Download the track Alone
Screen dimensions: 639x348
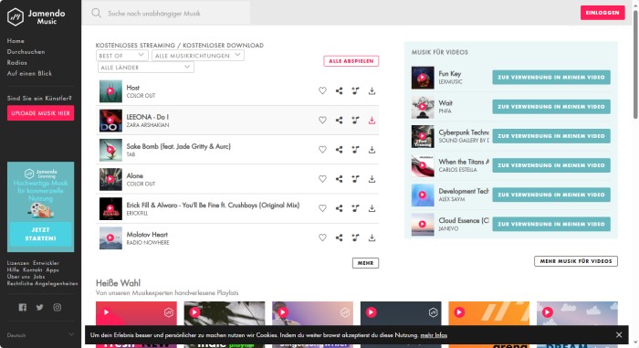click(x=372, y=179)
